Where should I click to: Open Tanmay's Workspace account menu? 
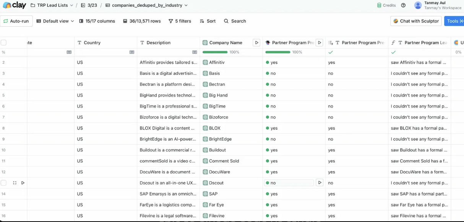tap(438, 5)
